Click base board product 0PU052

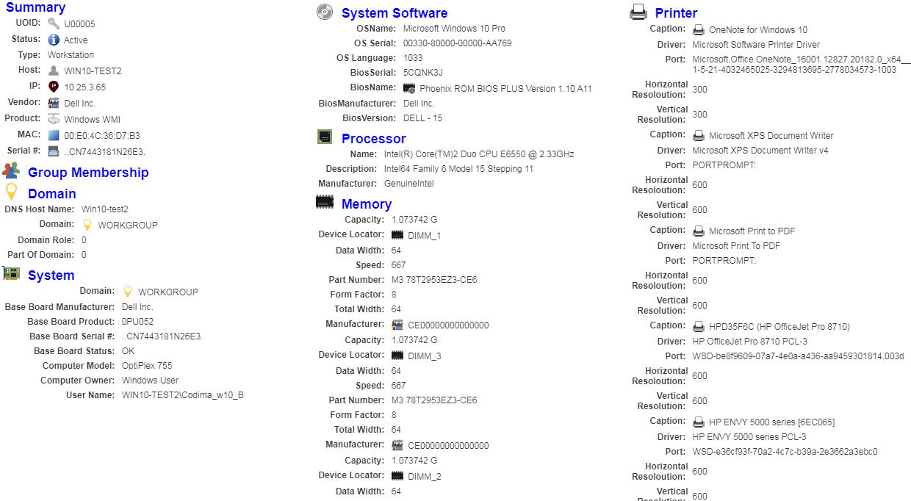pyautogui.click(x=138, y=322)
